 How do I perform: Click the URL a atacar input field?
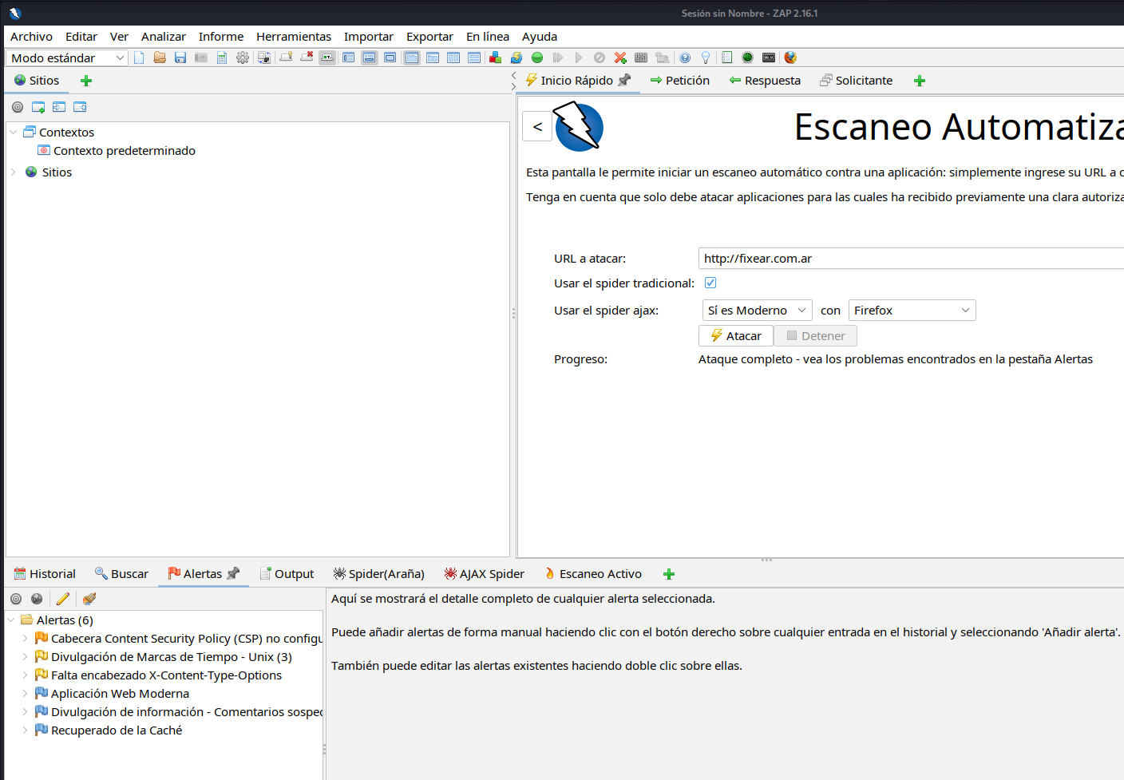(x=910, y=259)
